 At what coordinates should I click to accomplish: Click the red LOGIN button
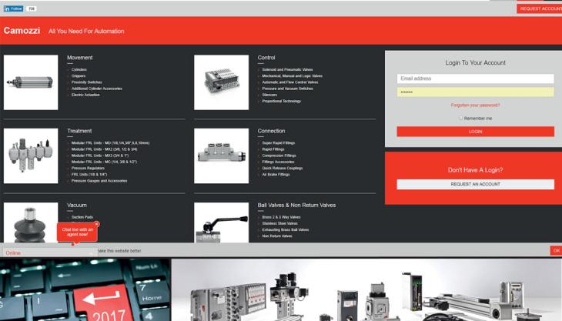pyautogui.click(x=475, y=132)
